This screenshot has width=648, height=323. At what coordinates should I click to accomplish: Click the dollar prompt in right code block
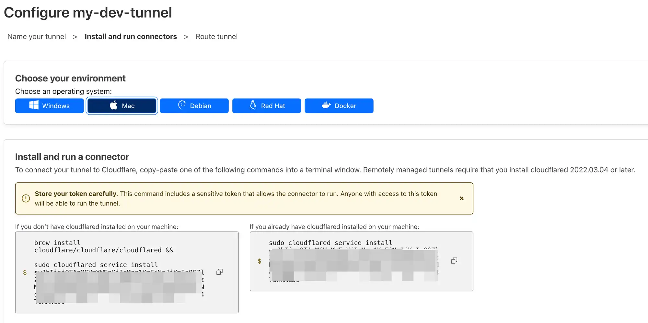(x=260, y=261)
